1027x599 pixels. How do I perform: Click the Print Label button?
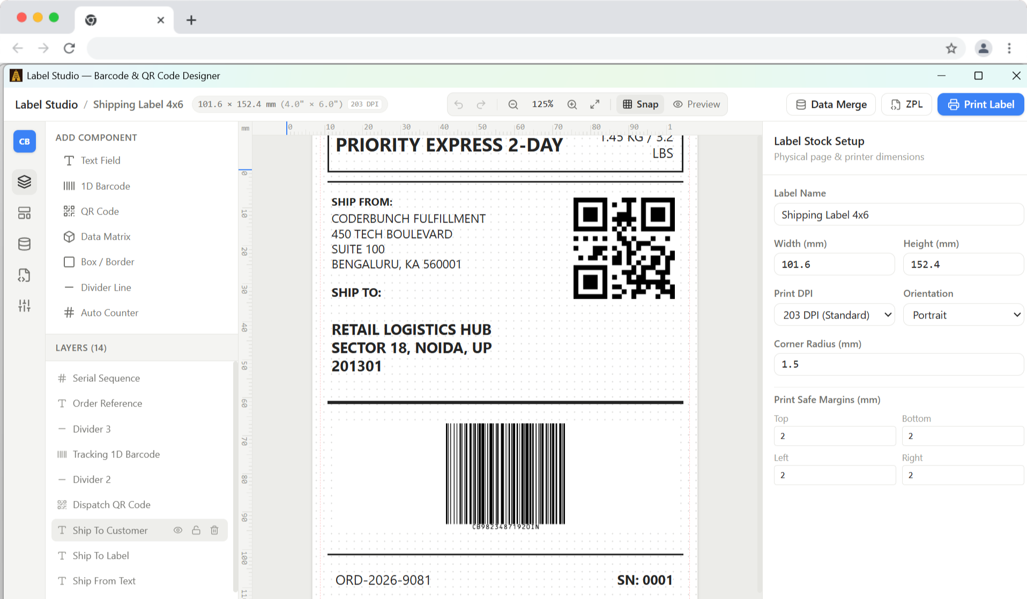[x=980, y=105]
